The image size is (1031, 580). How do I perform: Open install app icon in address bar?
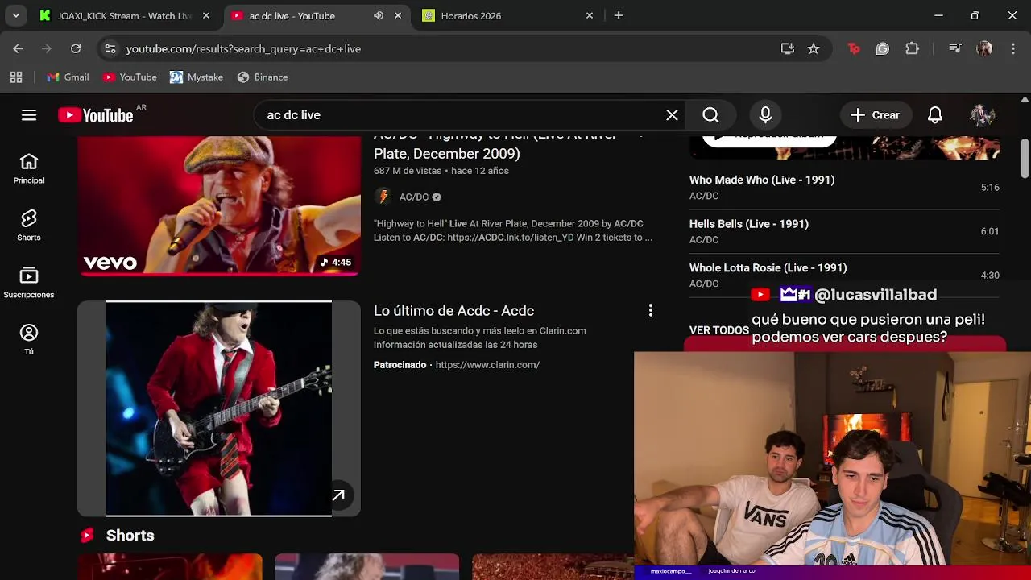click(788, 48)
